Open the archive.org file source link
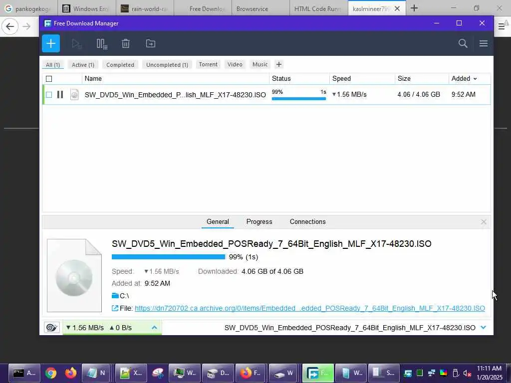The image size is (511, 383). tap(309, 308)
